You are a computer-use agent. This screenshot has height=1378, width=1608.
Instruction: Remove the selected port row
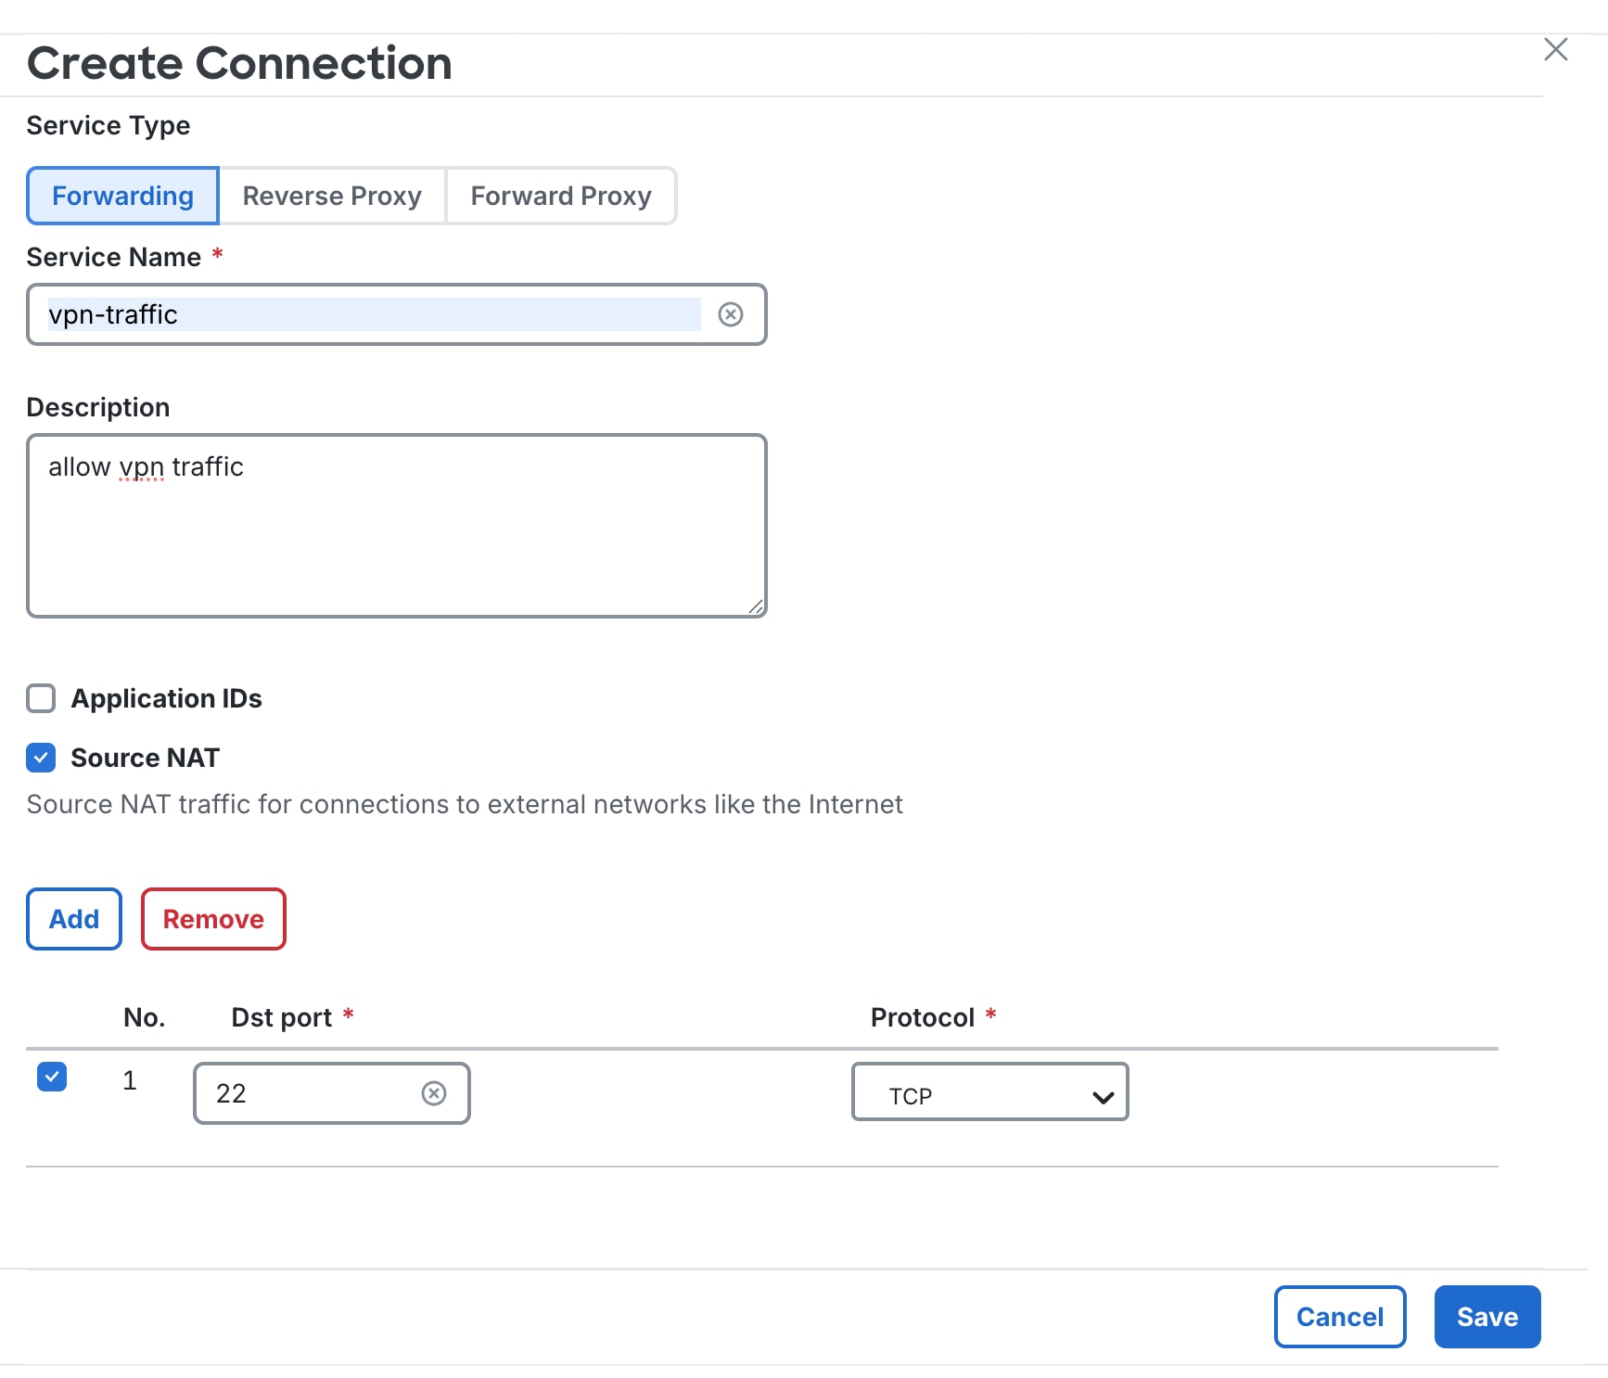(213, 919)
